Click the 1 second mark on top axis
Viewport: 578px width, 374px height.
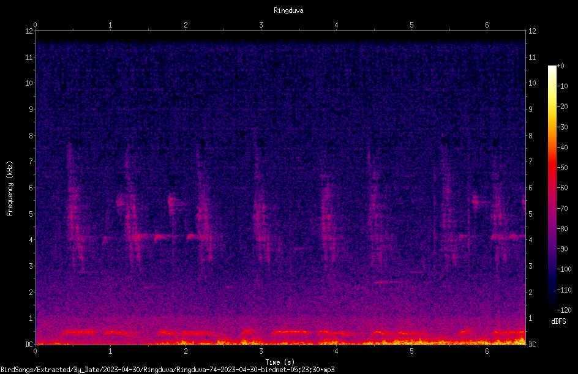[x=110, y=25]
